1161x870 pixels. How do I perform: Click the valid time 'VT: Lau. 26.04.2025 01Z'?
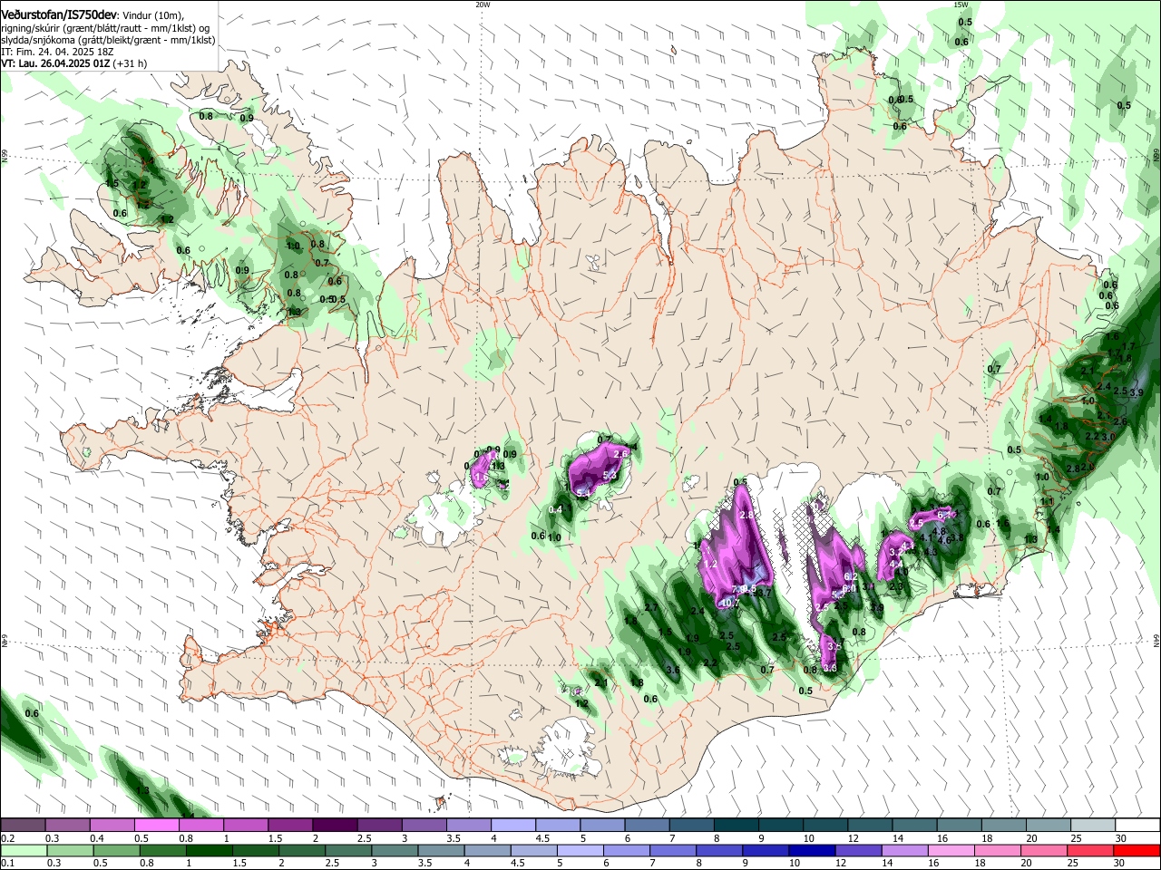[x=55, y=63]
